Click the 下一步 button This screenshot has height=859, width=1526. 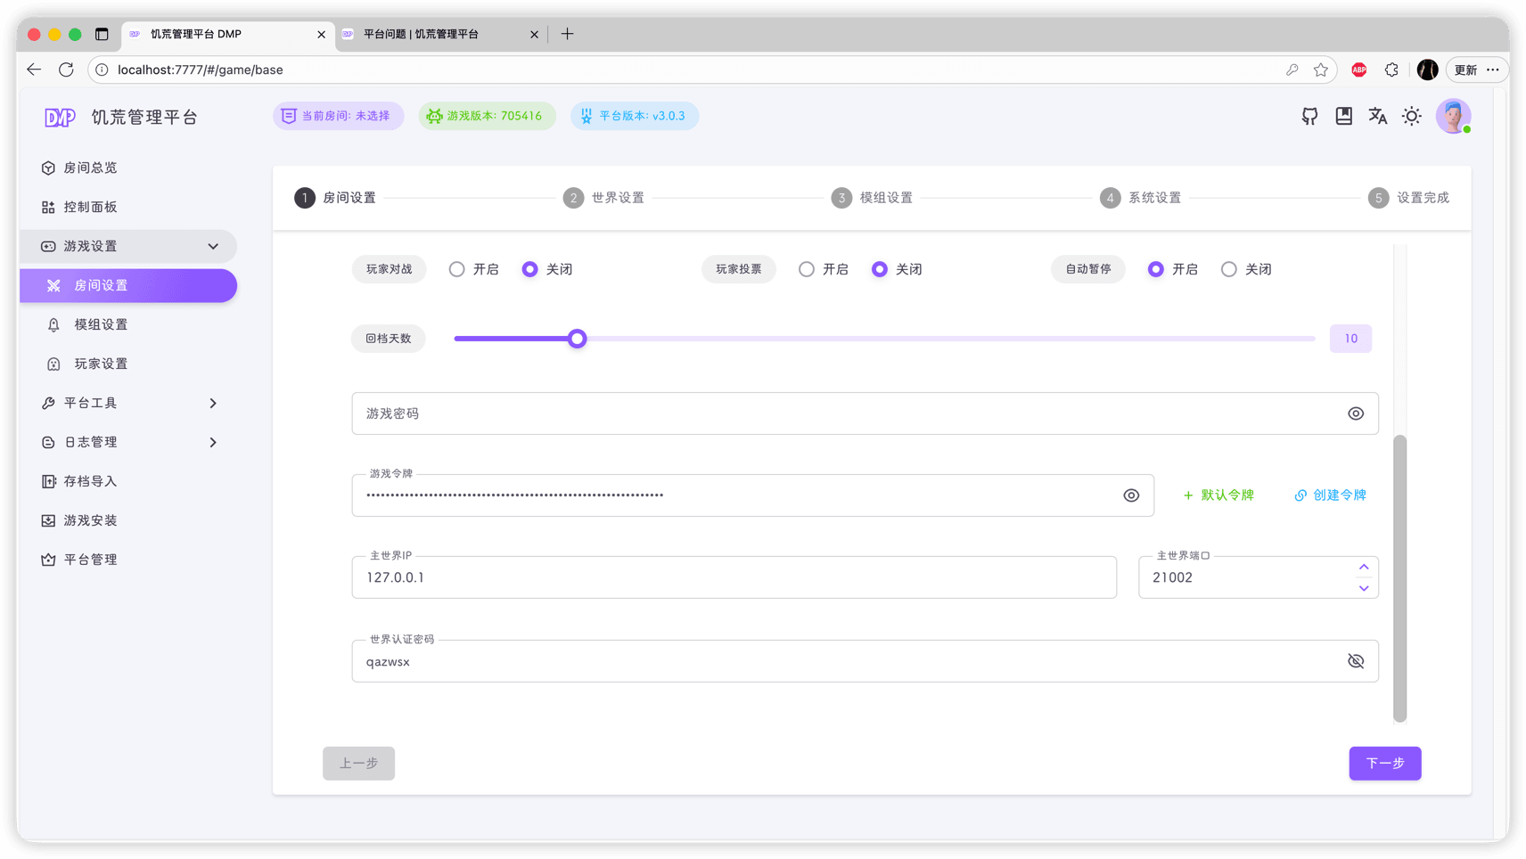pyautogui.click(x=1384, y=763)
